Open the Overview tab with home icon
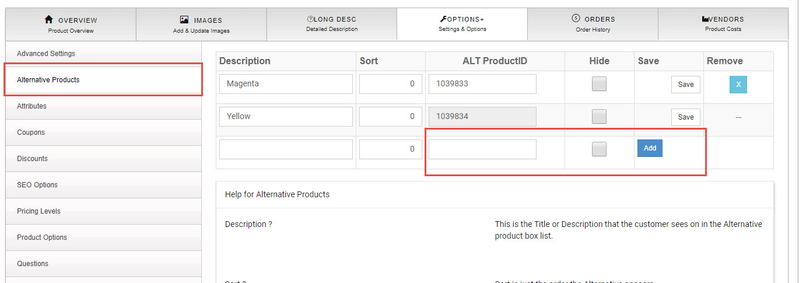799x283 pixels. (x=71, y=25)
